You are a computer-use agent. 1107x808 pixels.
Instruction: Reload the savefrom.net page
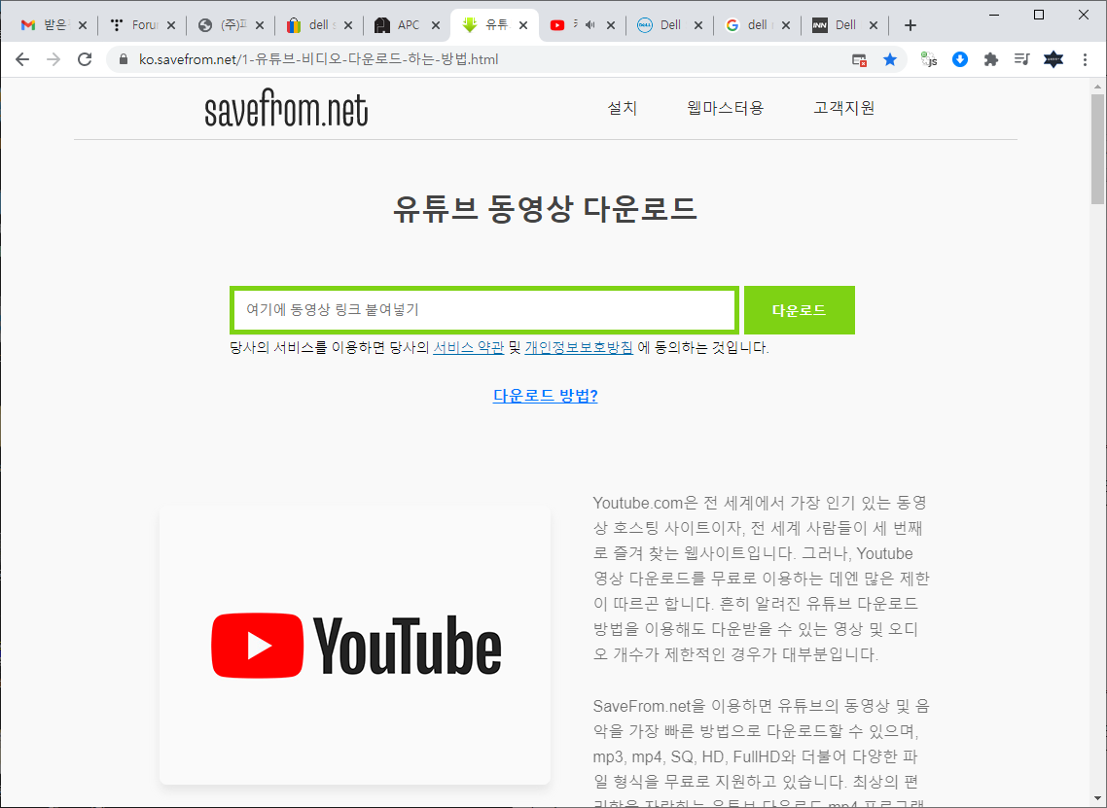tap(85, 59)
